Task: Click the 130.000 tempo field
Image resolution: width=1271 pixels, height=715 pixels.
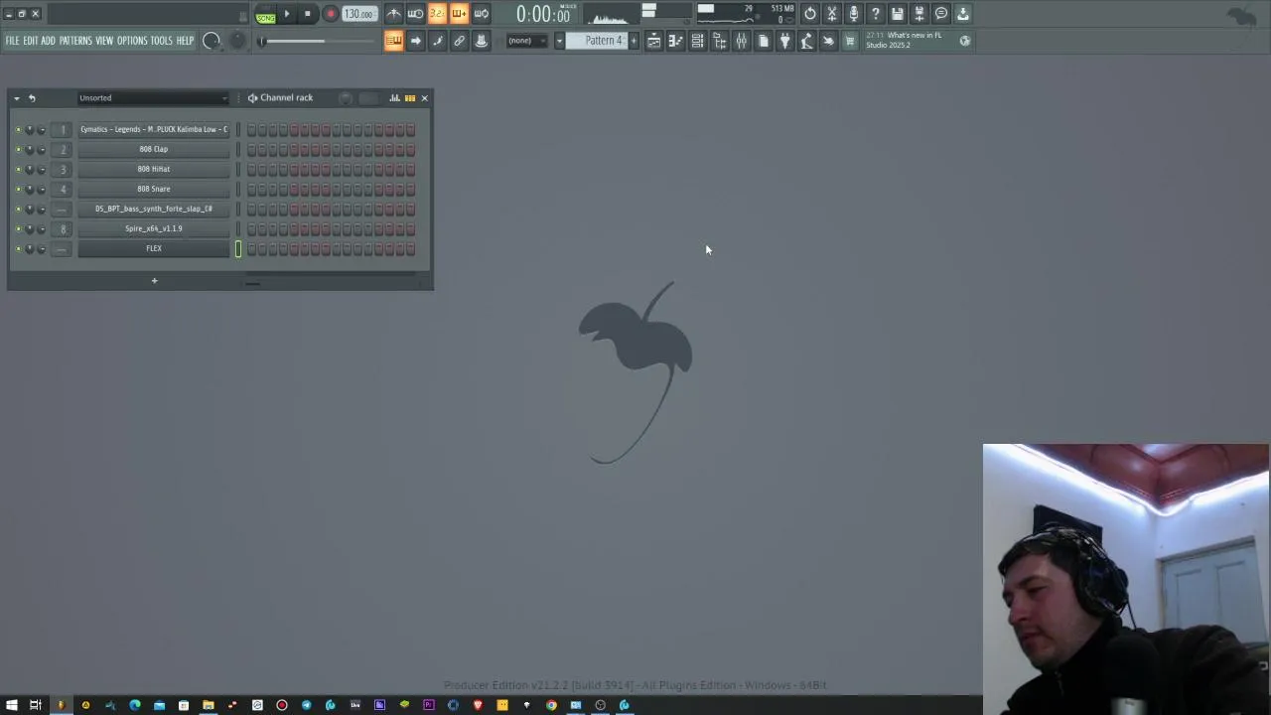Action: (358, 14)
